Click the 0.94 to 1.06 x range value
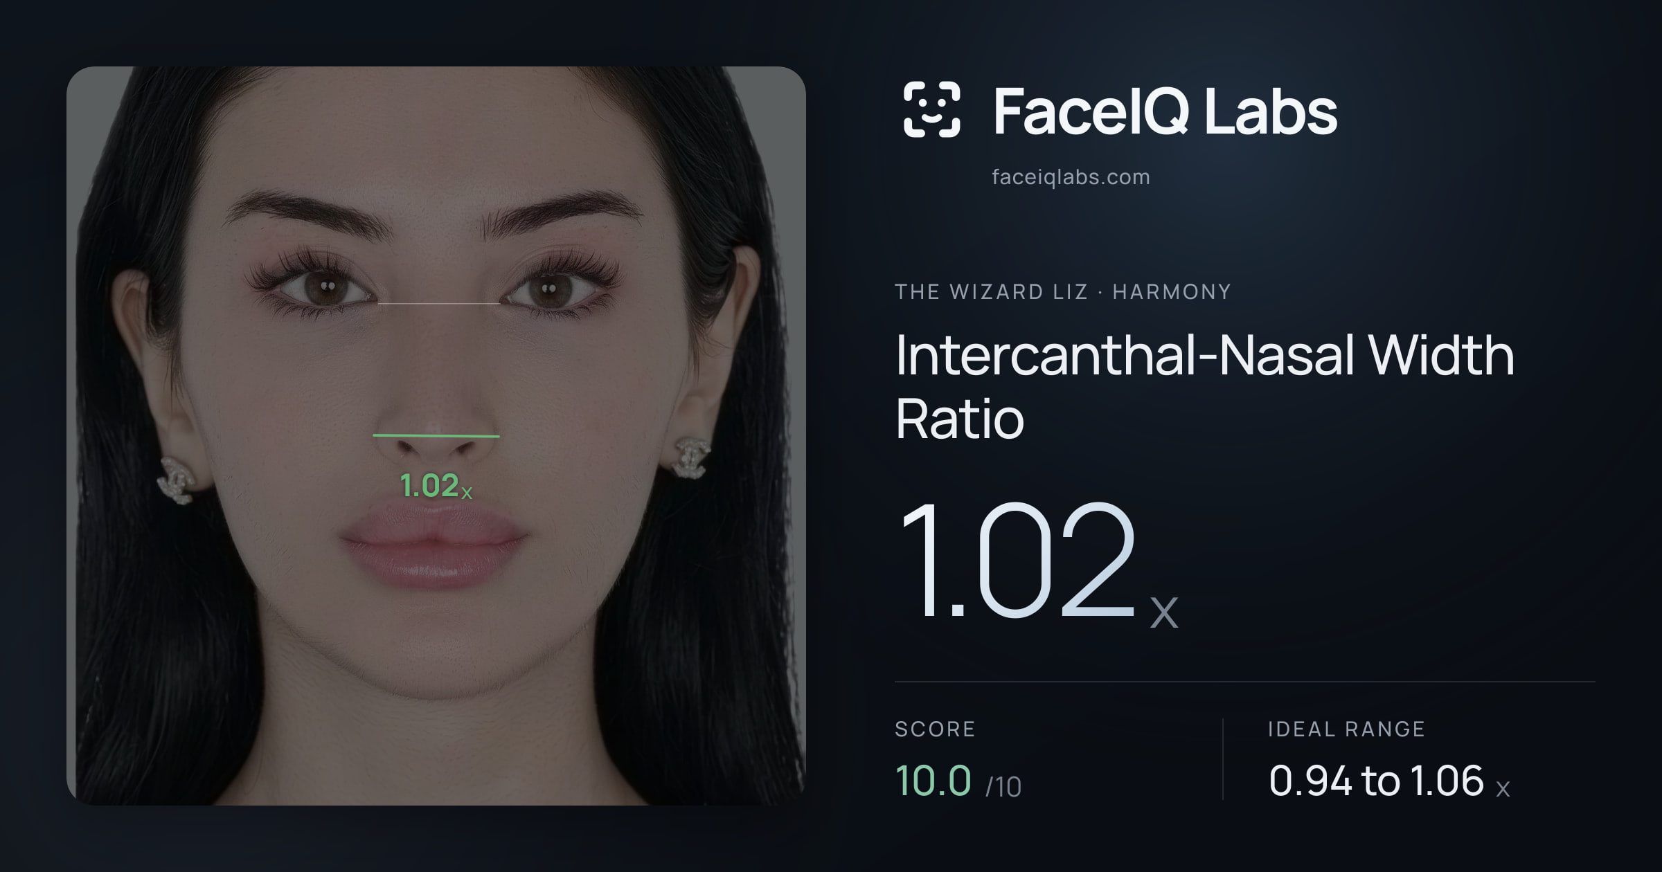Viewport: 1662px width, 872px height. (x=1389, y=781)
